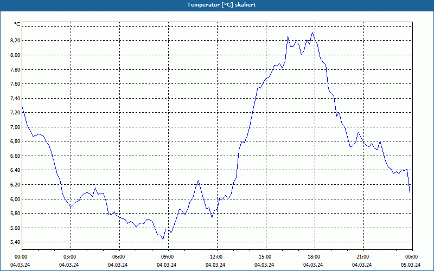Click the 5,60 y-axis value

pos(15,228)
